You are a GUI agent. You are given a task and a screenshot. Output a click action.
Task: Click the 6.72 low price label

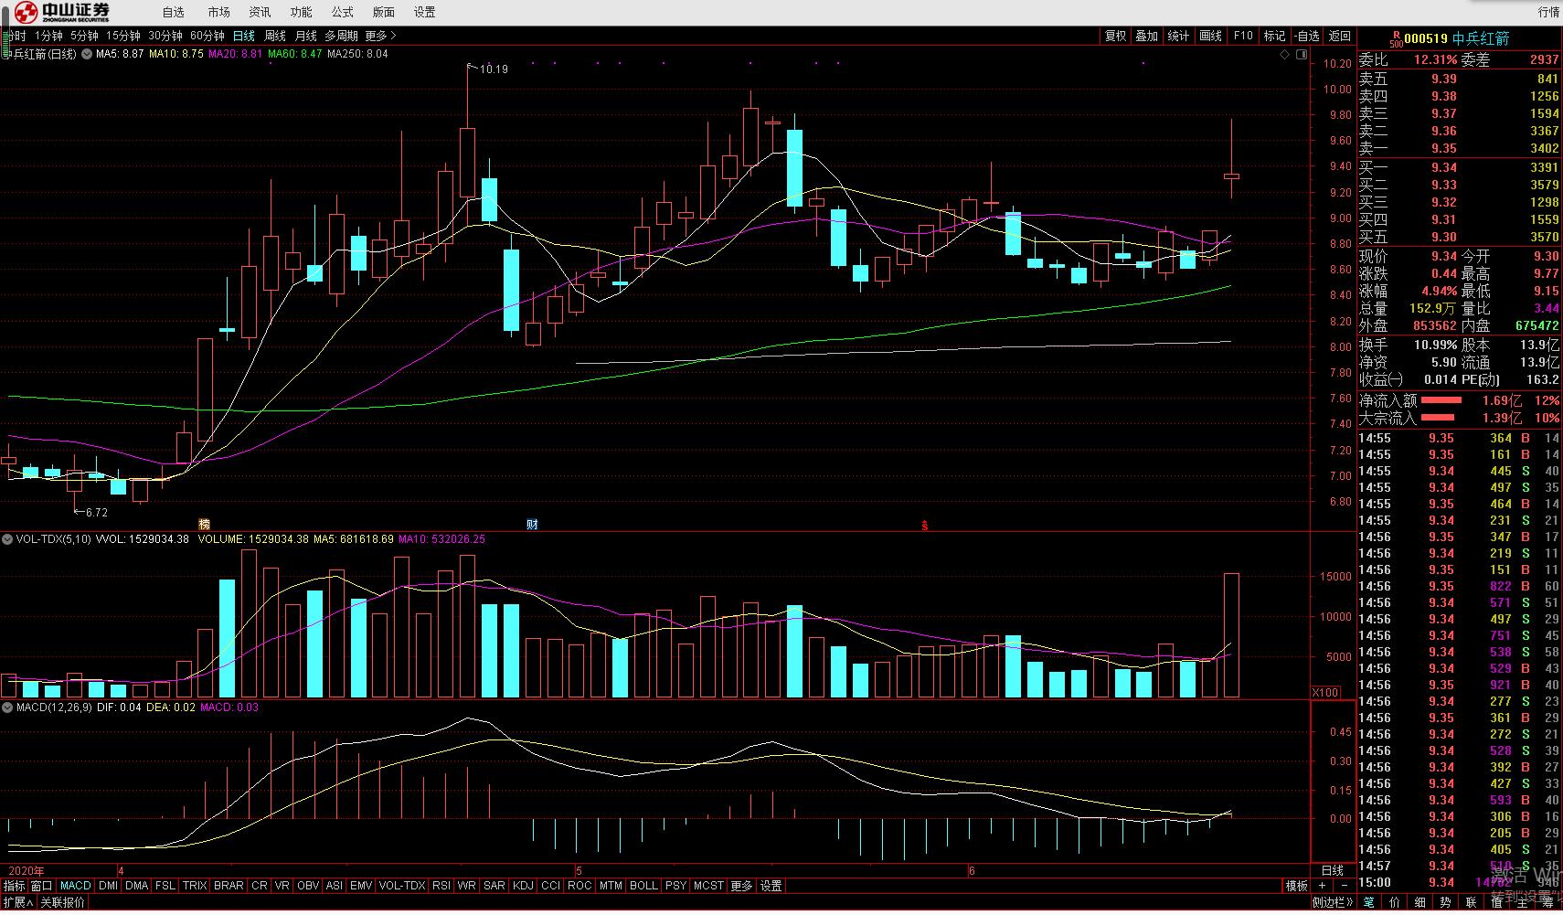tap(96, 513)
